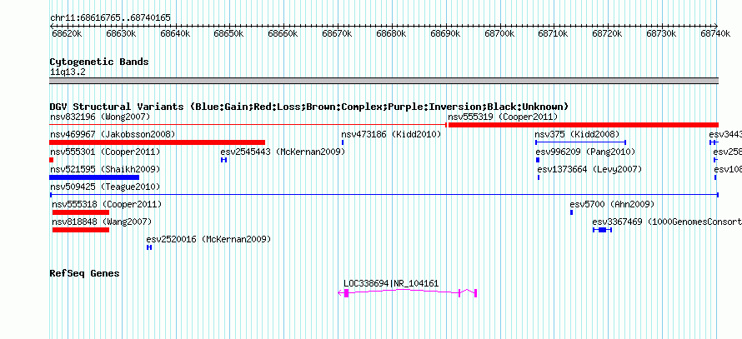Click the 68720k ruler tick label
The width and height of the screenshot is (742, 339).
pyautogui.click(x=607, y=34)
